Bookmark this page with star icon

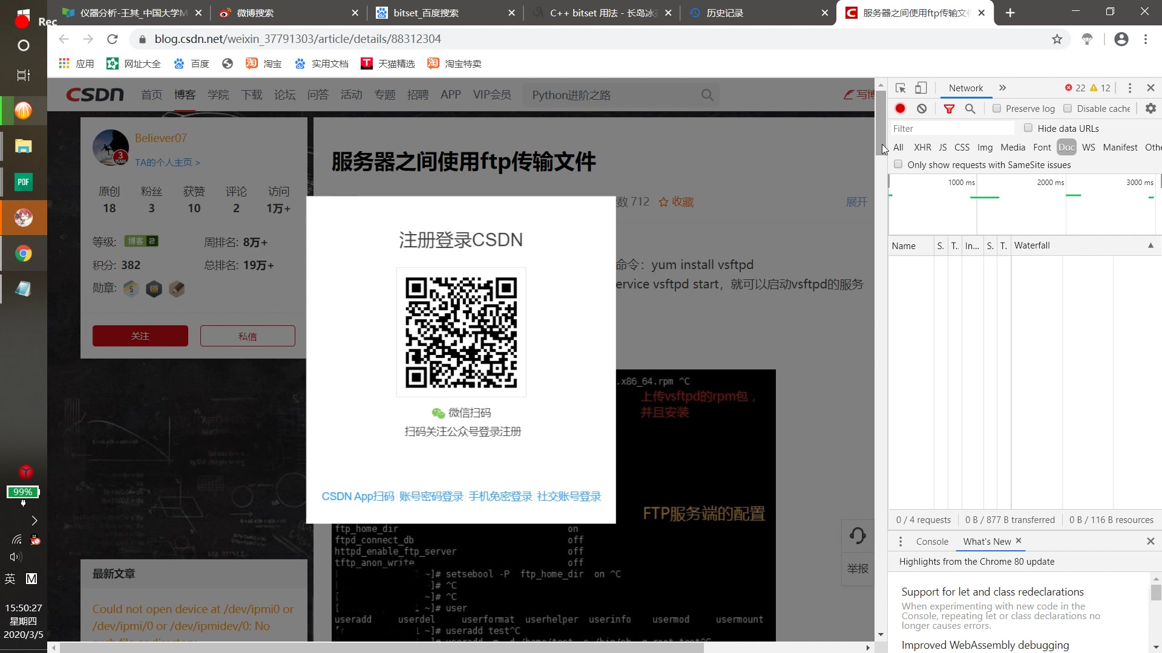(1057, 39)
